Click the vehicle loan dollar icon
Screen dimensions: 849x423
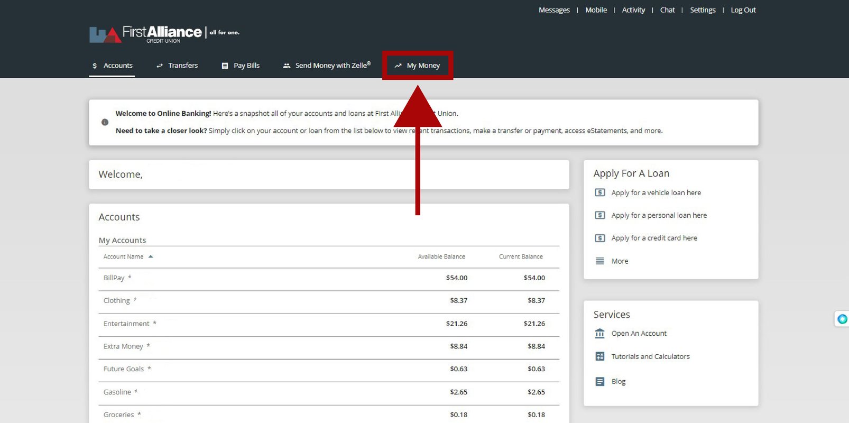tap(600, 192)
